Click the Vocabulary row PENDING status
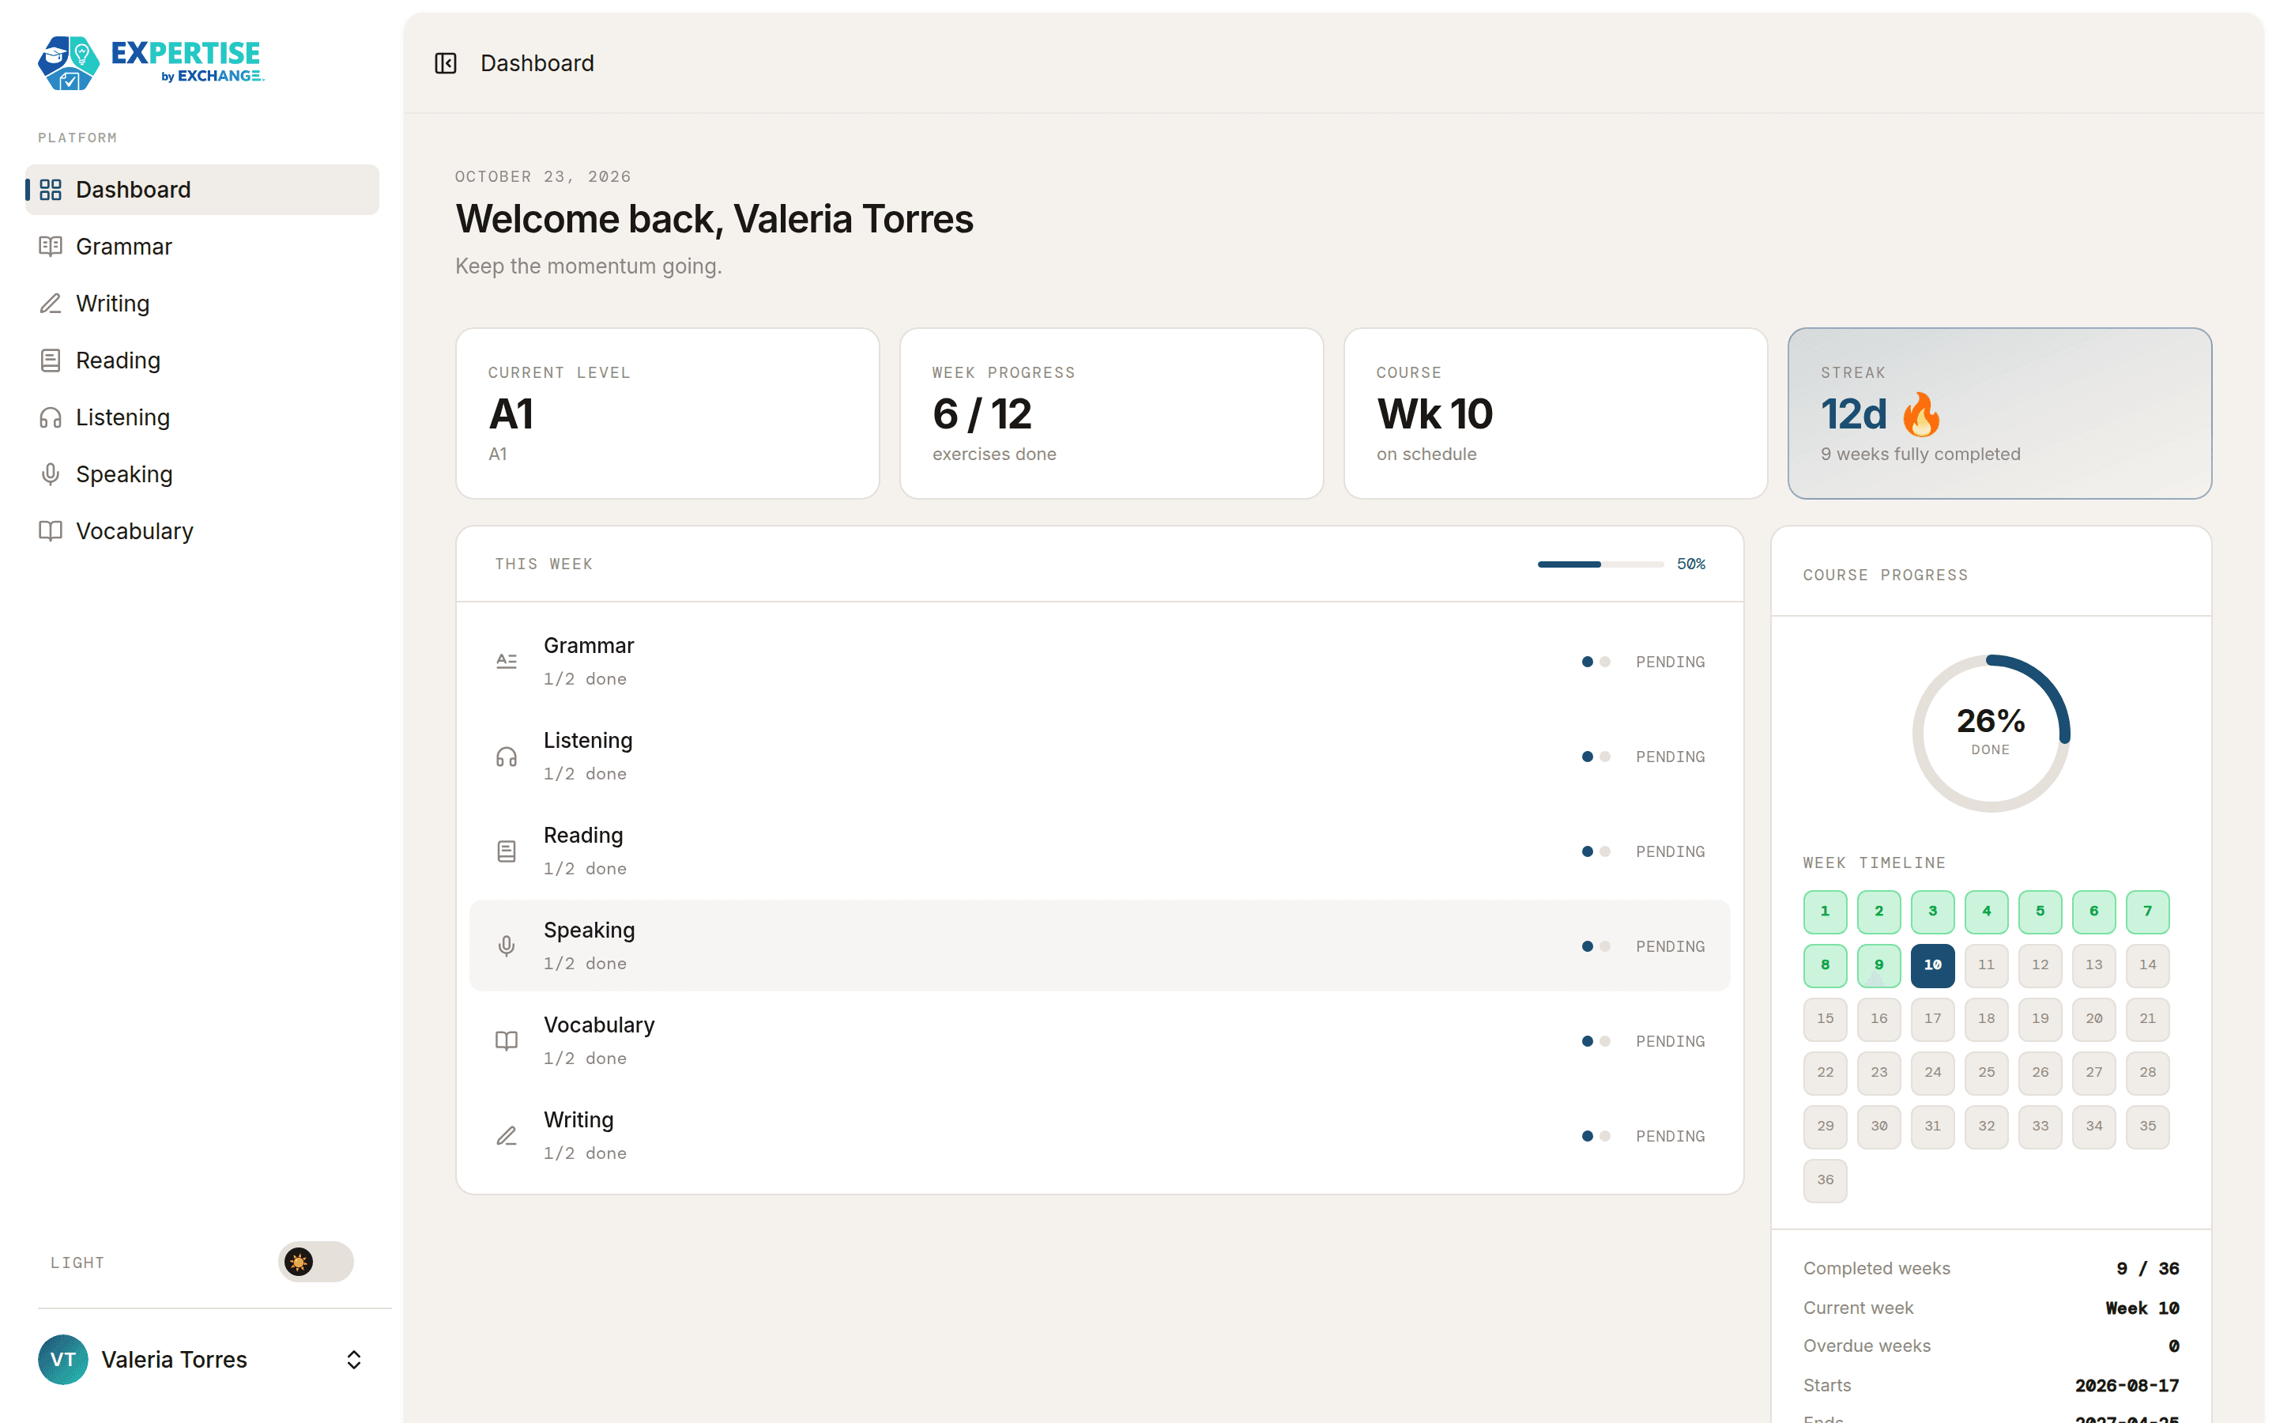 (1671, 1041)
